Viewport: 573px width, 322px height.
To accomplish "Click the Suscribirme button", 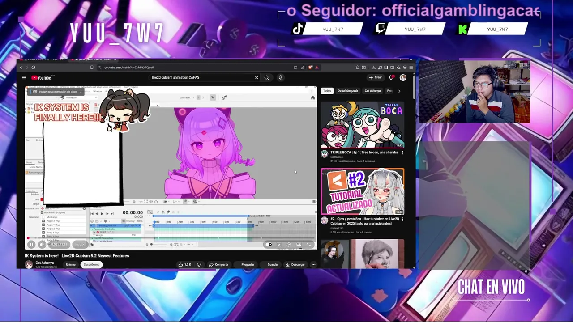I will 91,264.
